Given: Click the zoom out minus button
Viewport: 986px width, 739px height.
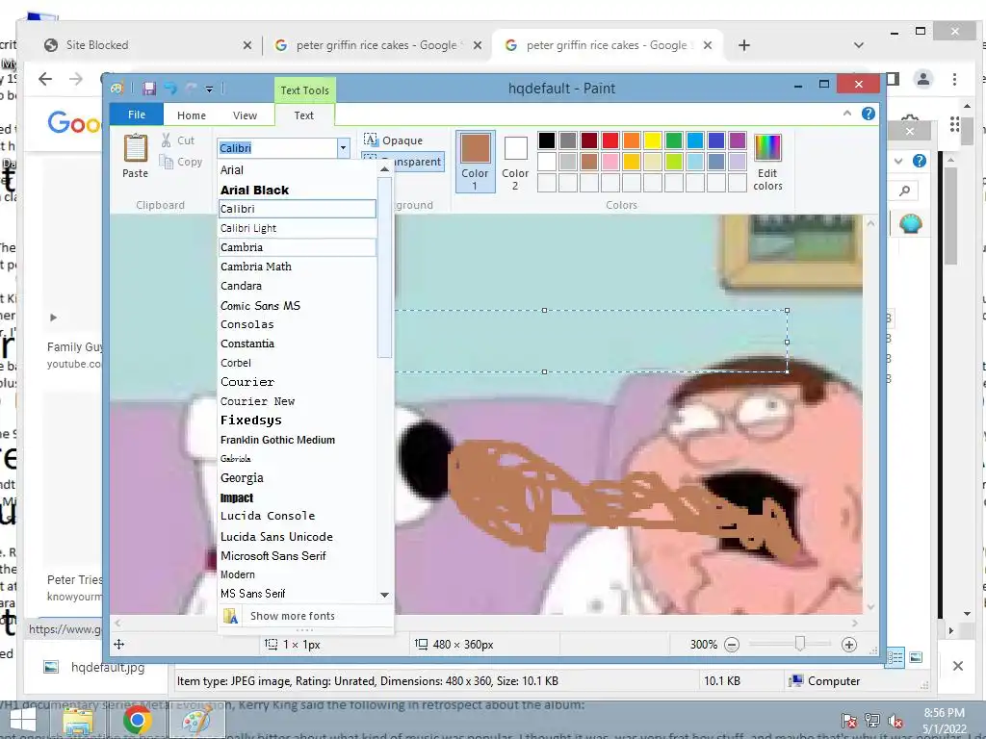Looking at the screenshot, I should 732,644.
